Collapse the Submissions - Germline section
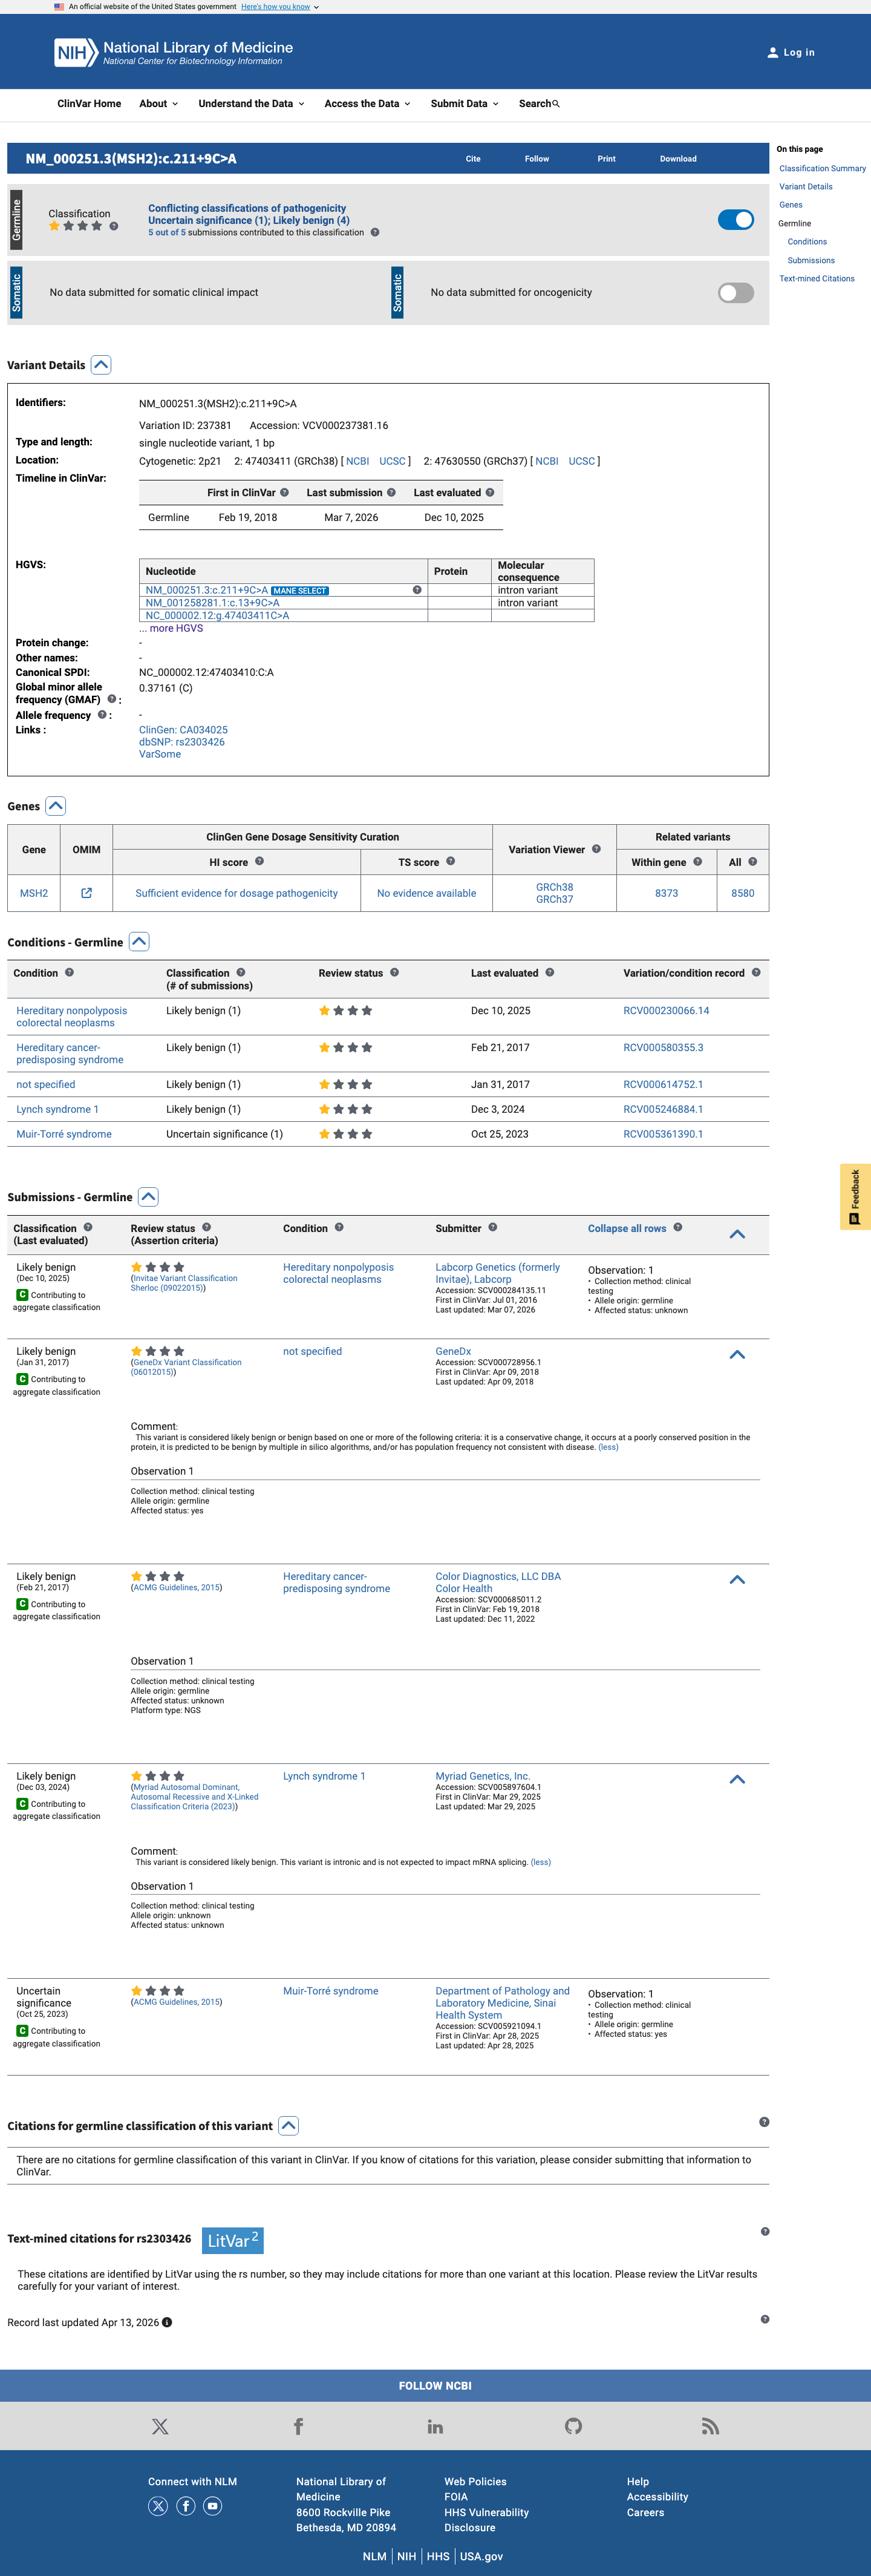This screenshot has height=2576, width=871. [148, 1197]
